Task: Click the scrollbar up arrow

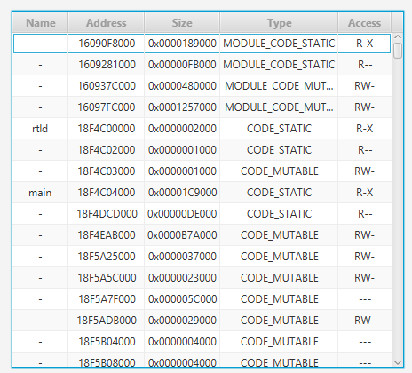Action: [398, 37]
